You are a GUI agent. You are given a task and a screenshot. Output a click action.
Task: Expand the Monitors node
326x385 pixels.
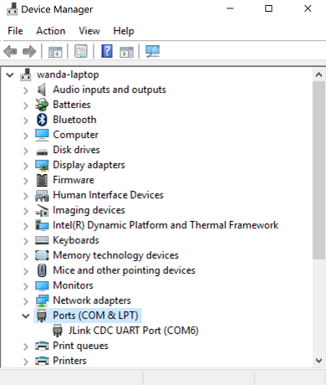point(26,286)
